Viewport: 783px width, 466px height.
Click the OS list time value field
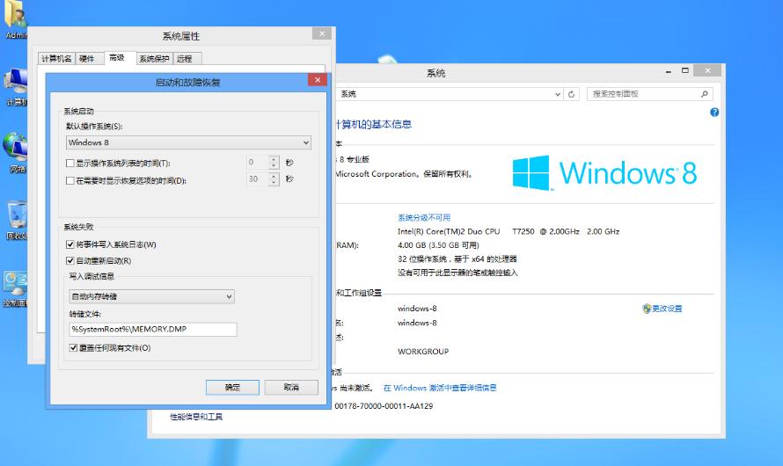pos(258,163)
